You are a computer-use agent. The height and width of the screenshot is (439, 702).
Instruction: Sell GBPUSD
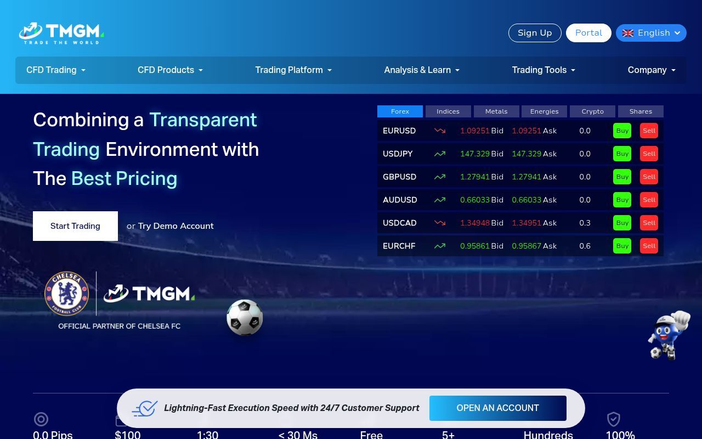(x=649, y=177)
